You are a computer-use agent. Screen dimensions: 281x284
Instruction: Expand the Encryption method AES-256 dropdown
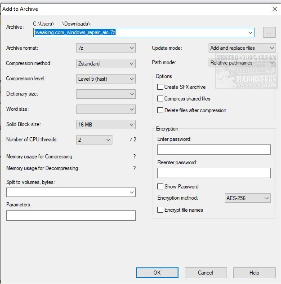coord(247,198)
